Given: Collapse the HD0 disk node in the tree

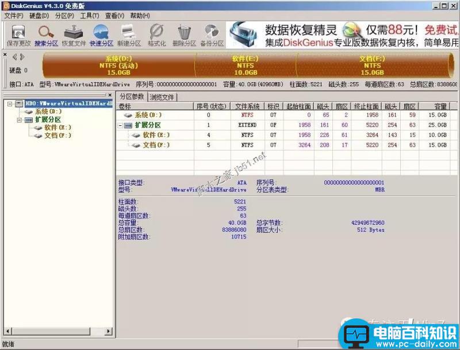Looking at the screenshot, I should (10, 103).
